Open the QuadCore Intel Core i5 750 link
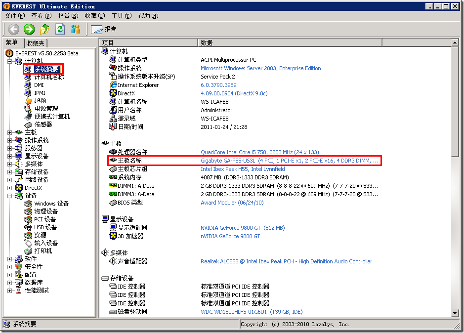 pos(260,153)
